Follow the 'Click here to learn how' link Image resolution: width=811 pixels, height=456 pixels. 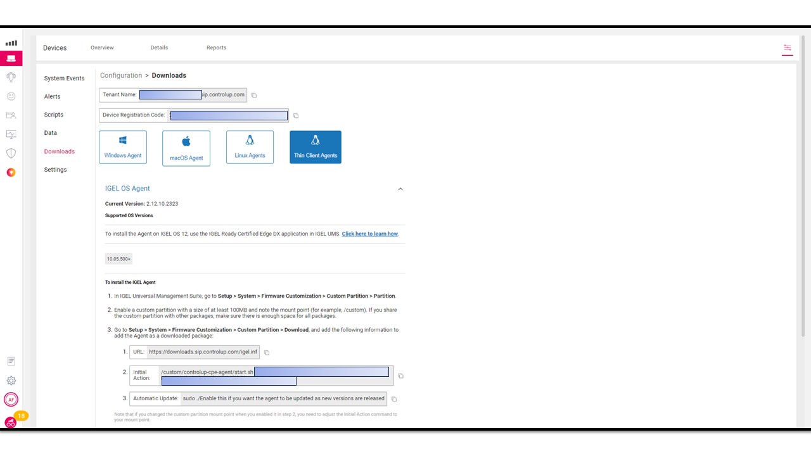pyautogui.click(x=370, y=234)
